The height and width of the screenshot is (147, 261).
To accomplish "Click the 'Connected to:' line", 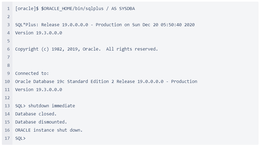I will [32, 73].
